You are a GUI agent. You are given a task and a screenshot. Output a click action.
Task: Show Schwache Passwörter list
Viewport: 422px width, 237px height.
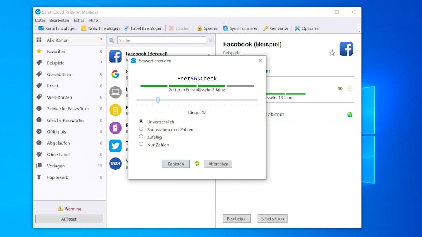(69, 108)
